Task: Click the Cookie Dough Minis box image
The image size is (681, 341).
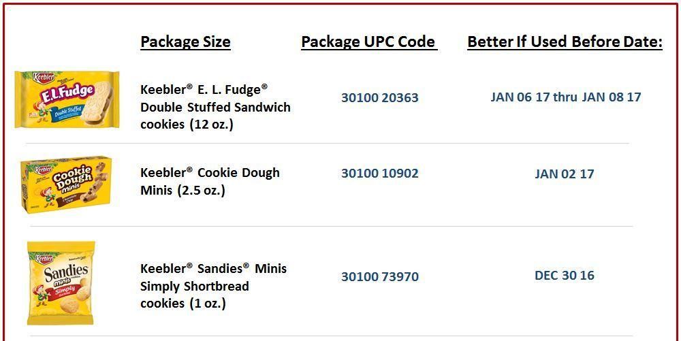Action: (x=65, y=184)
